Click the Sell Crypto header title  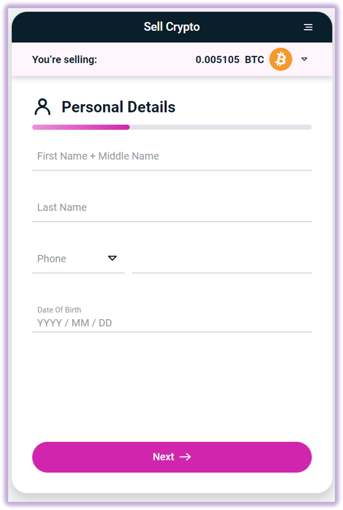point(172,27)
